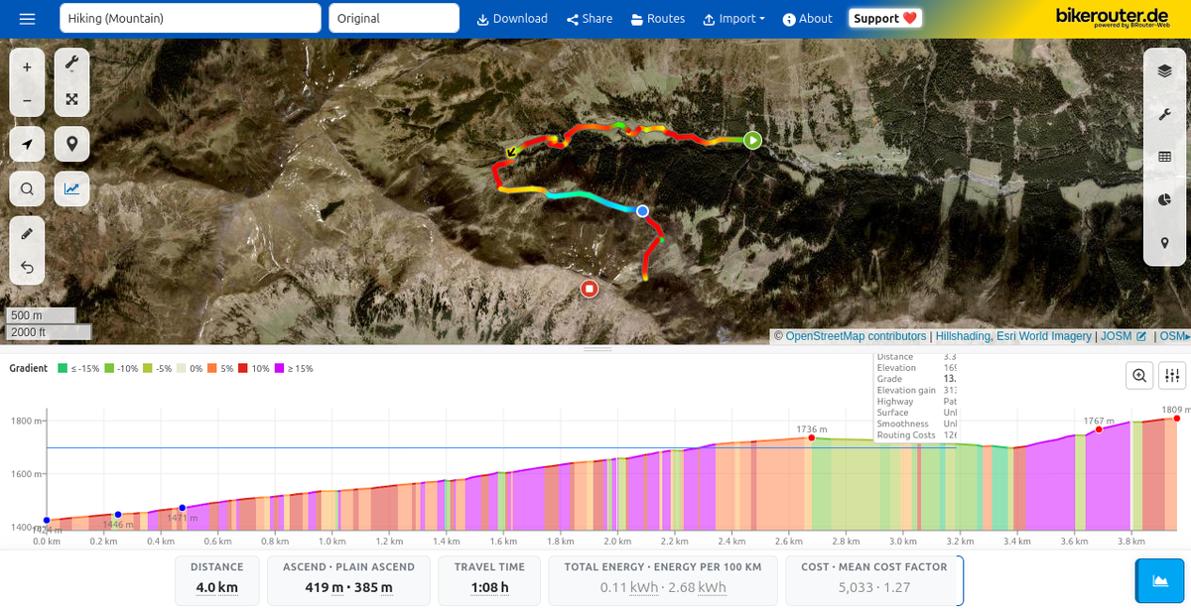Image resolution: width=1191 pixels, height=610 pixels.
Task: Toggle the 5% gradient legend entry
Action: [220, 368]
